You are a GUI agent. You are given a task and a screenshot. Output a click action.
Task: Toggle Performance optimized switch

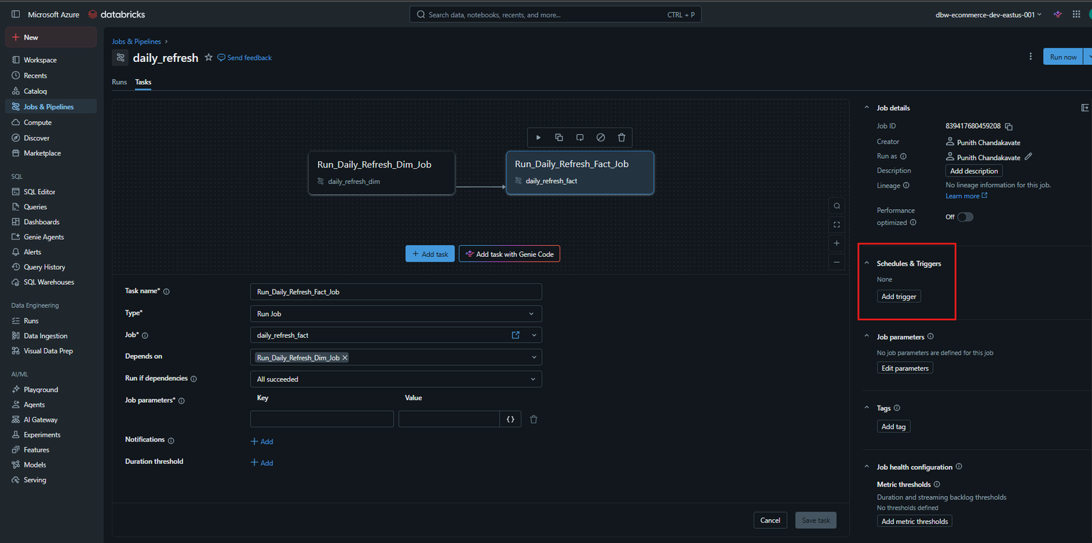click(x=965, y=217)
